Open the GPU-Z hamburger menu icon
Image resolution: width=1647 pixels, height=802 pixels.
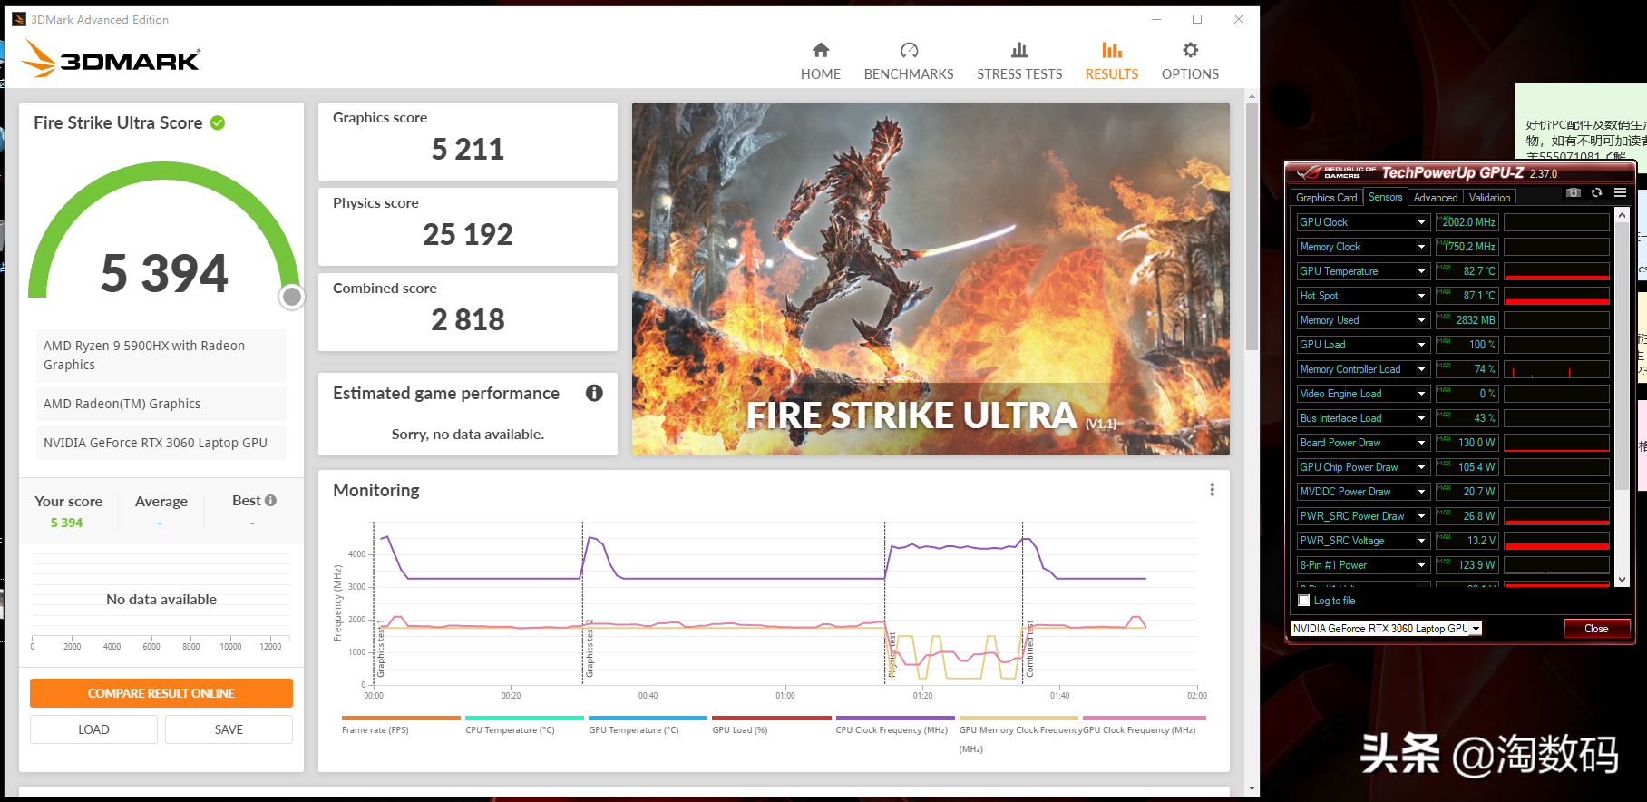(1620, 192)
